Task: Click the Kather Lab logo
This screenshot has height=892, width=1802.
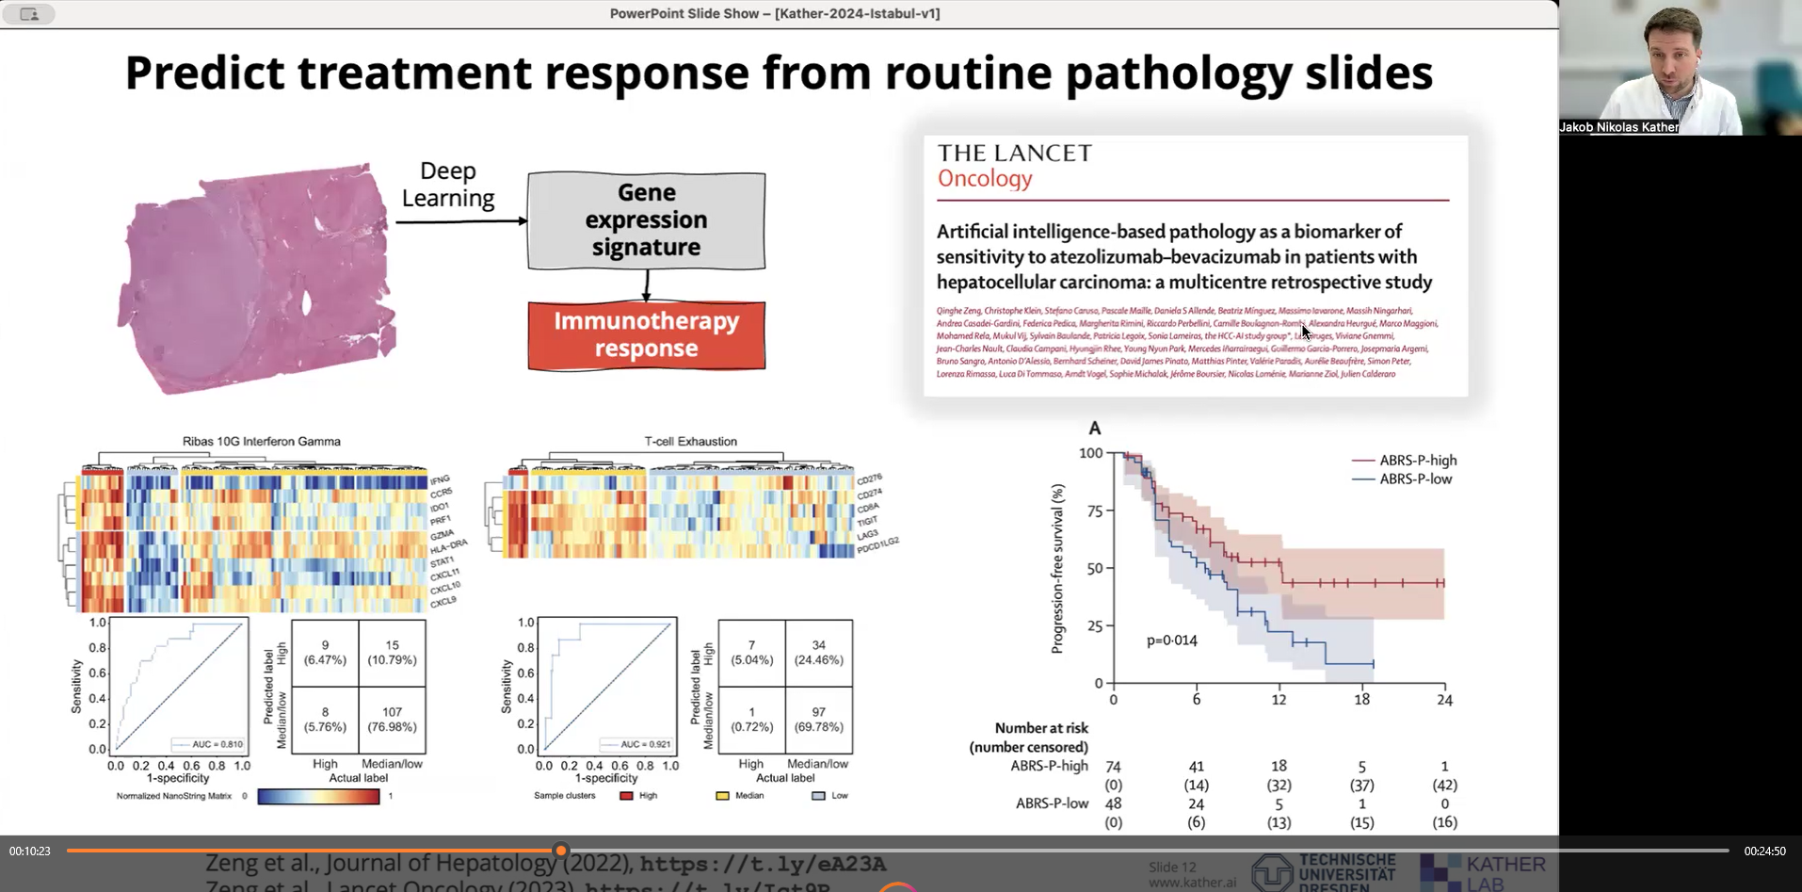Action: tap(1483, 872)
